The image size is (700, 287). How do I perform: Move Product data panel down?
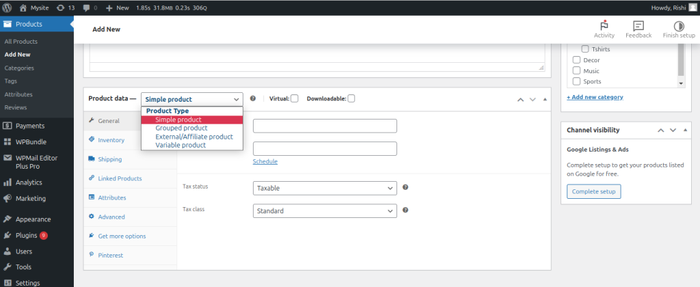tap(532, 99)
